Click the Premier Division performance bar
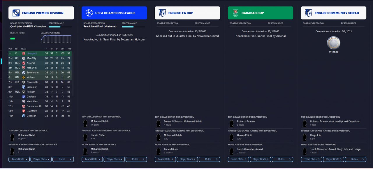 point(60,27)
